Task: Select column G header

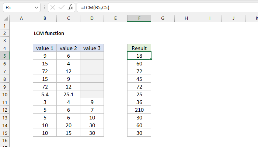Action: point(163,18)
